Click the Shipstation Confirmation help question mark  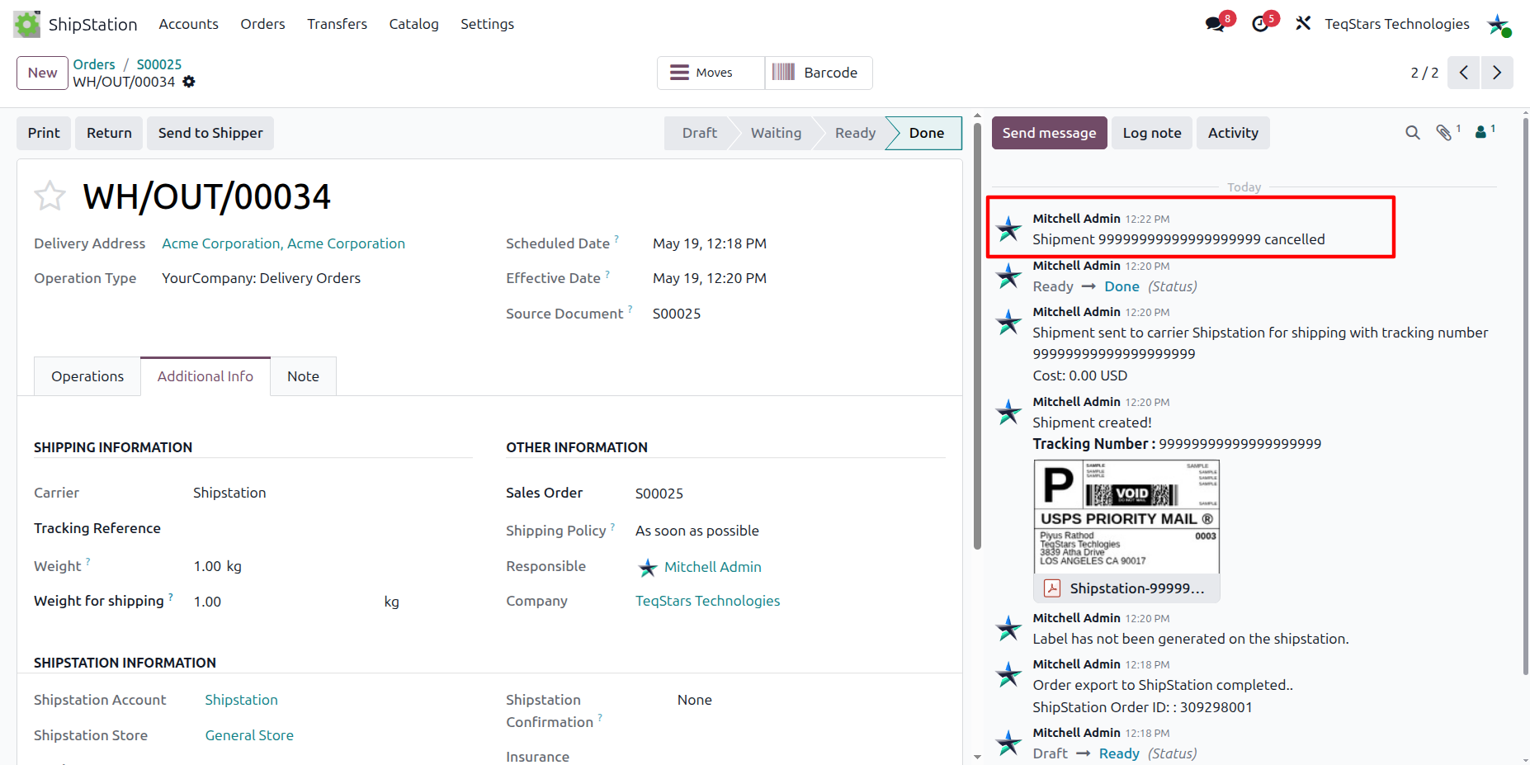point(600,718)
